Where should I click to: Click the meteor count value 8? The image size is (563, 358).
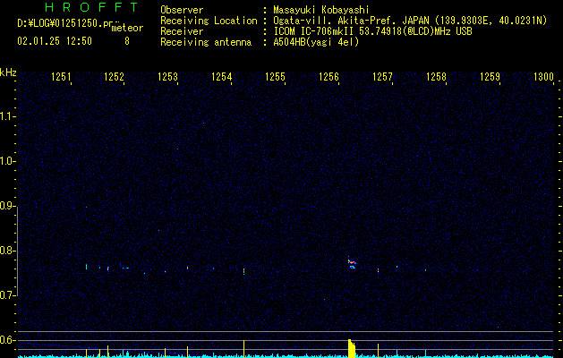coord(127,41)
